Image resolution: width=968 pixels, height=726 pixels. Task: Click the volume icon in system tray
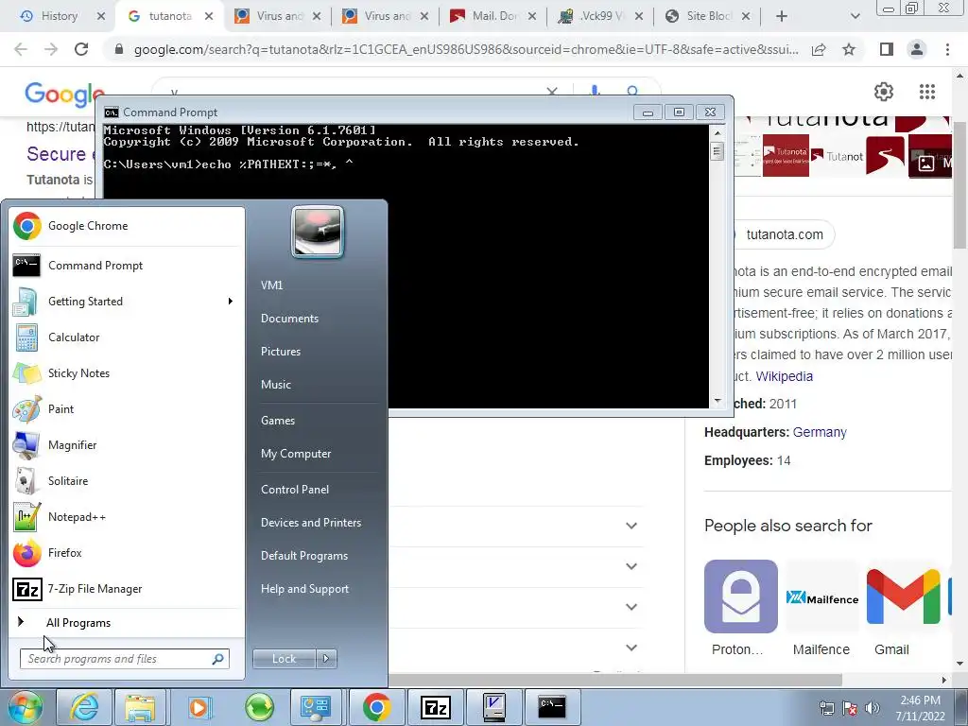873,708
